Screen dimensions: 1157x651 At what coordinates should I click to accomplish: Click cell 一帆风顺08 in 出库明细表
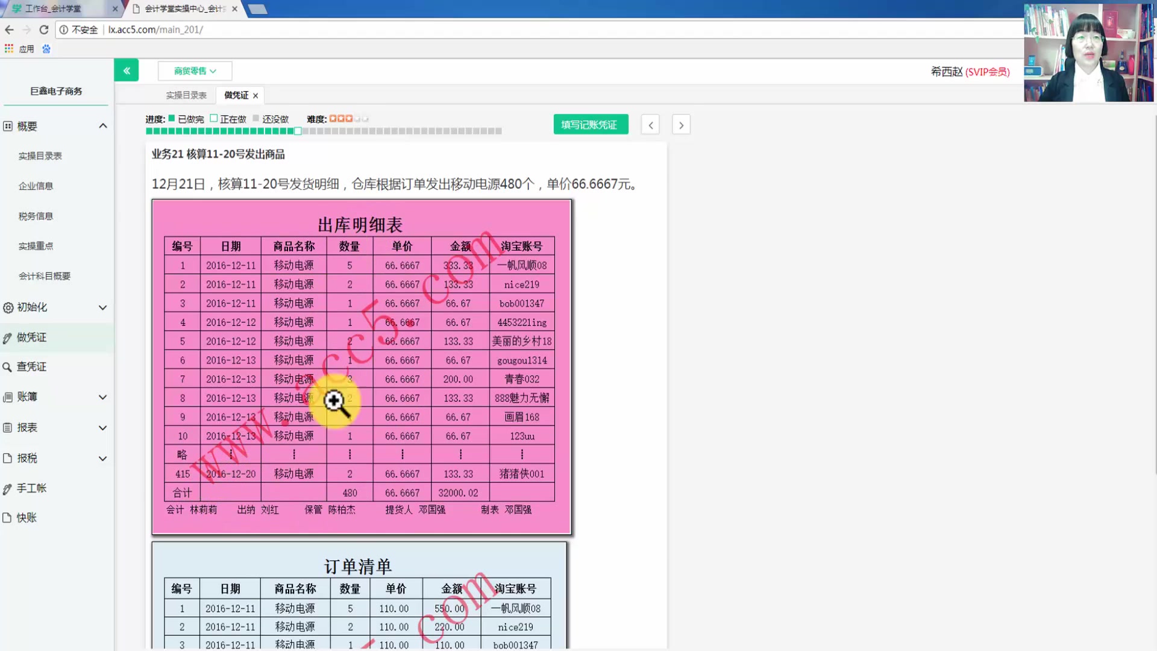point(522,265)
